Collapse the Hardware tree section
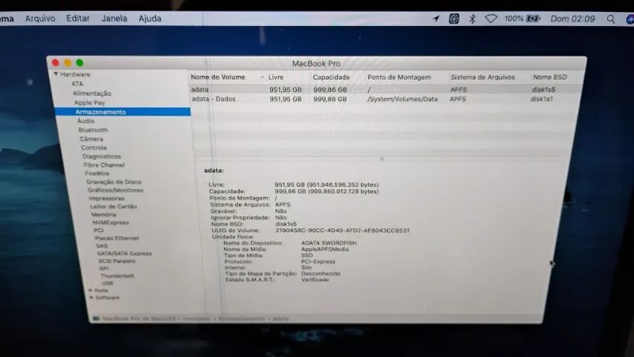Viewport: 634px width, 357px height. pyautogui.click(x=56, y=74)
